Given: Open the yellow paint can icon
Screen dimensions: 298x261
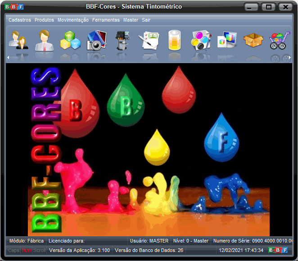Looking at the screenshot, I should click(175, 40).
